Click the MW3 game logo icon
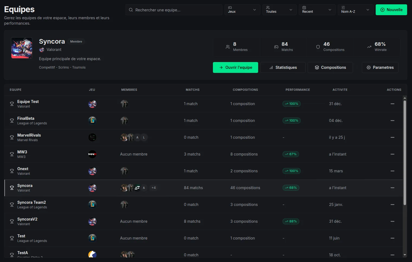Image resolution: width=412 pixels, height=262 pixels. (x=92, y=154)
